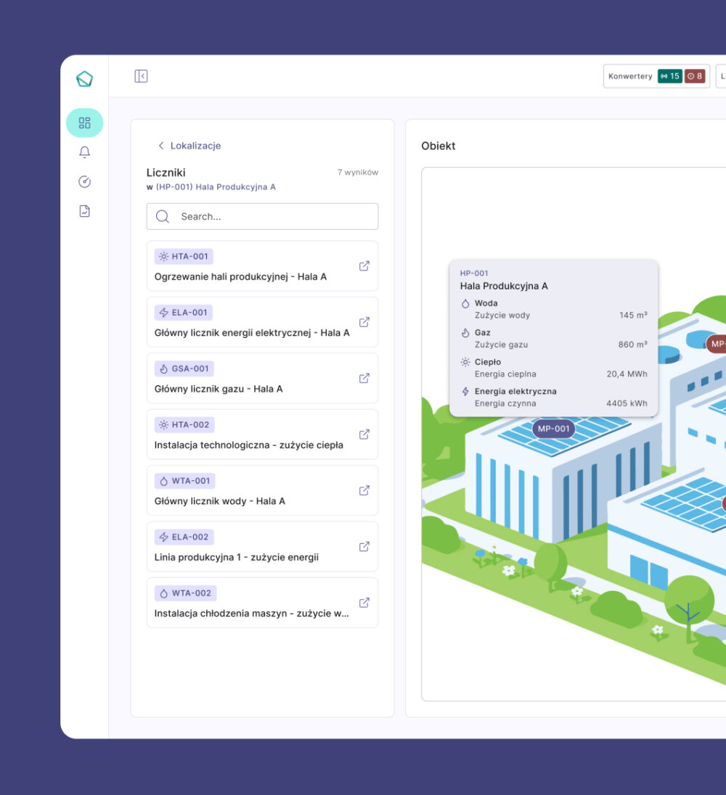726x795 pixels.
Task: Click the dashboard grid icon in sidebar
Action: tap(84, 123)
